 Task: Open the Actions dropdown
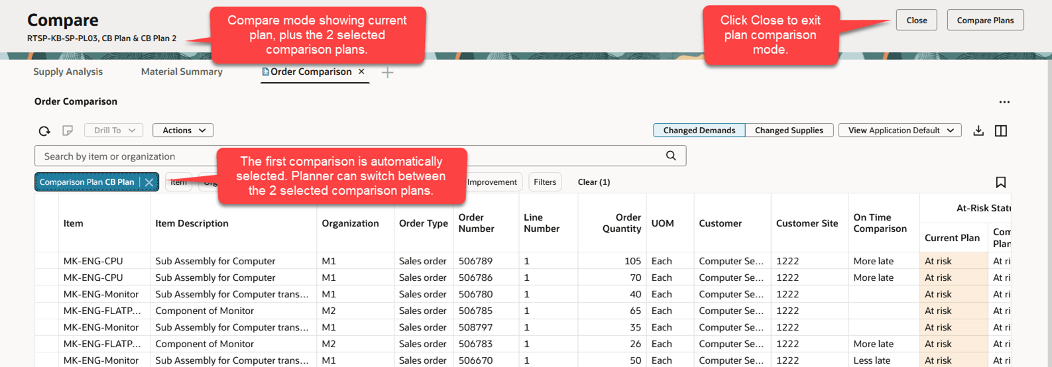click(x=183, y=131)
